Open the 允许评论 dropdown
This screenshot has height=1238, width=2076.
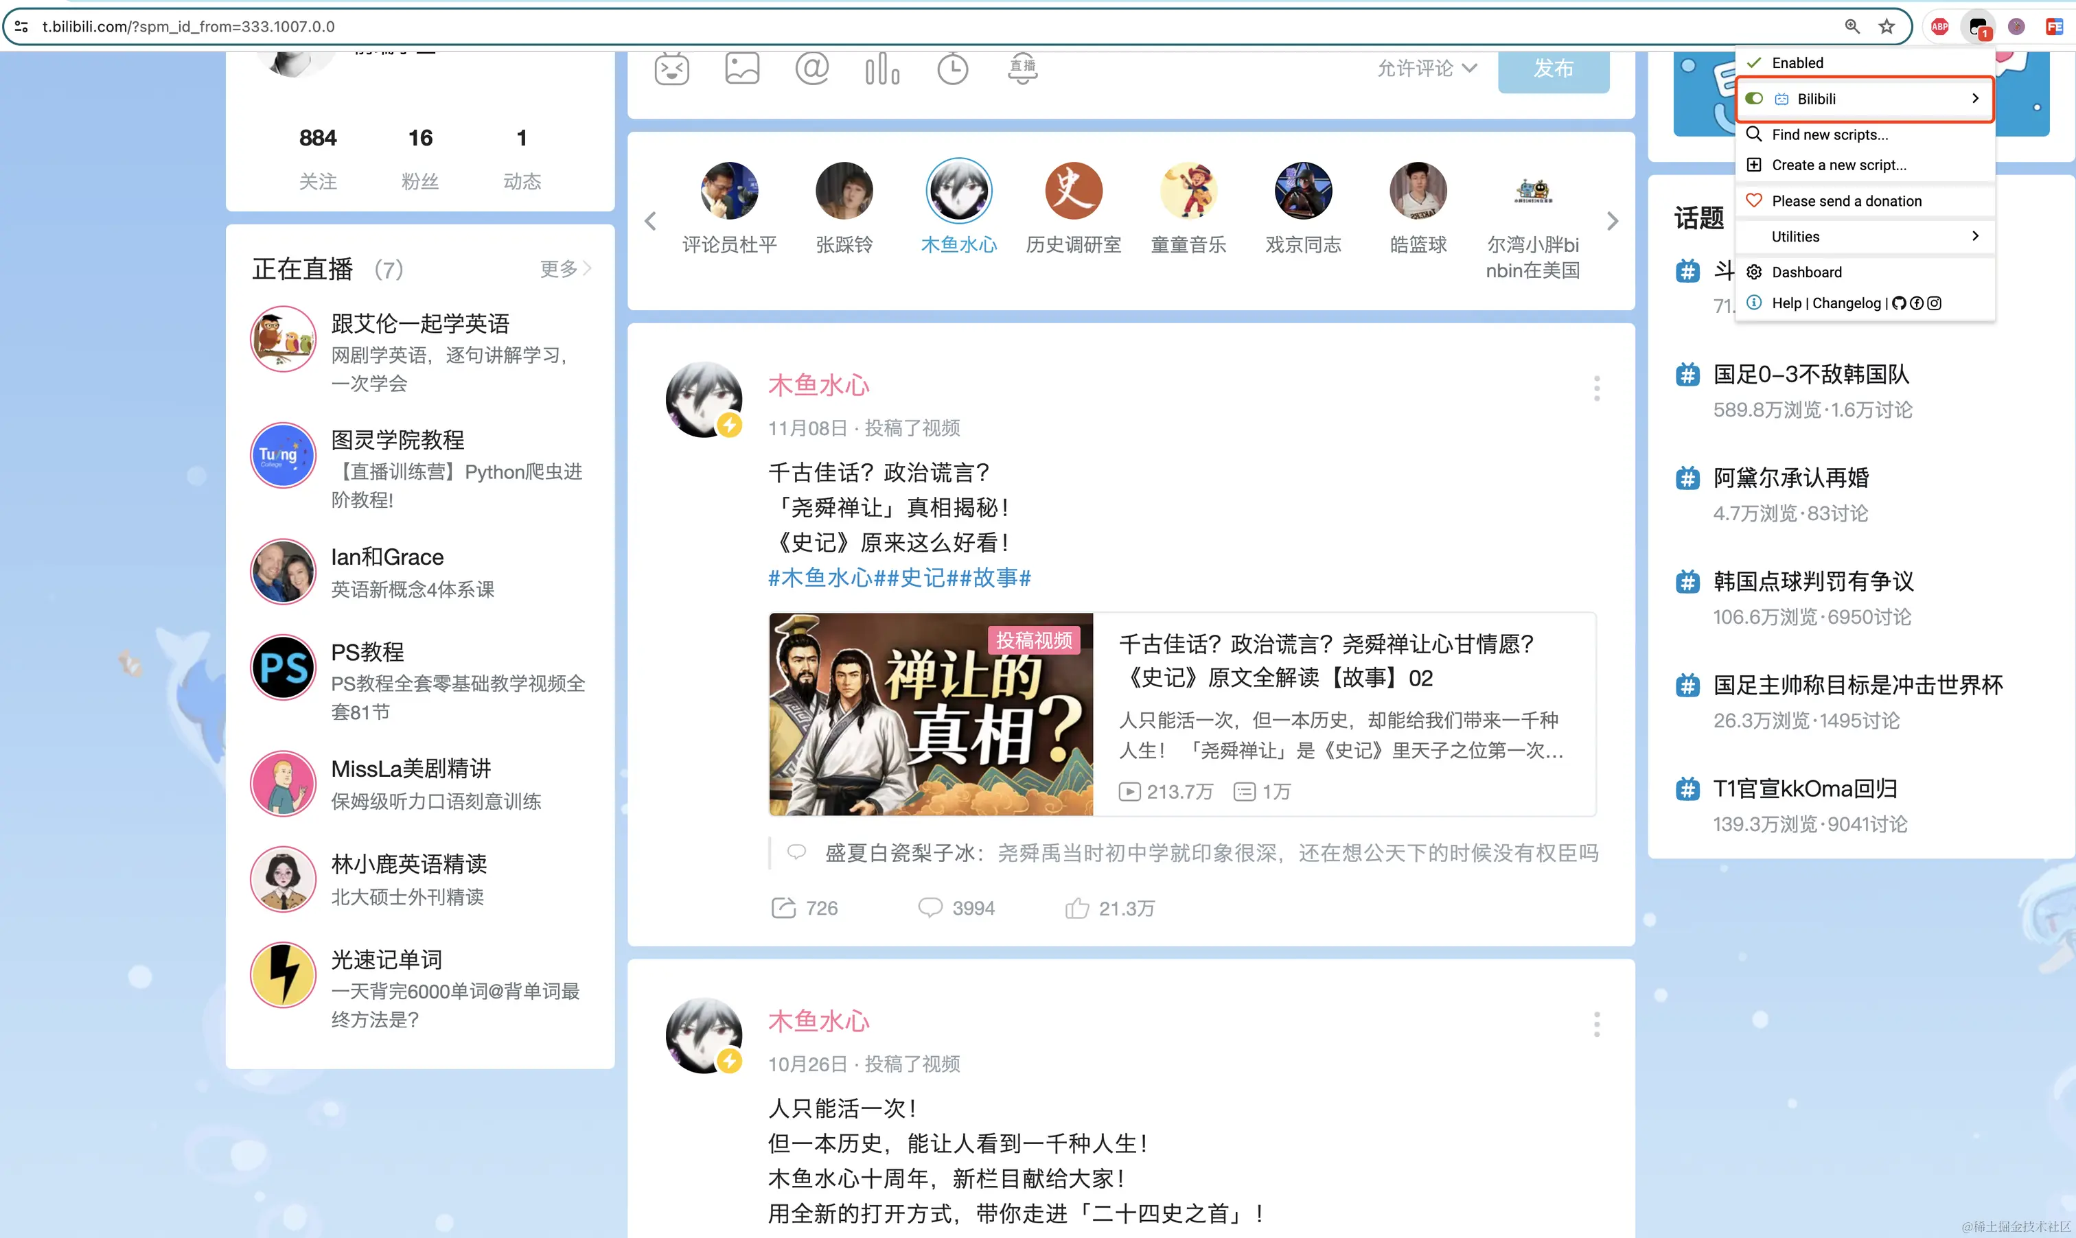pyautogui.click(x=1427, y=69)
